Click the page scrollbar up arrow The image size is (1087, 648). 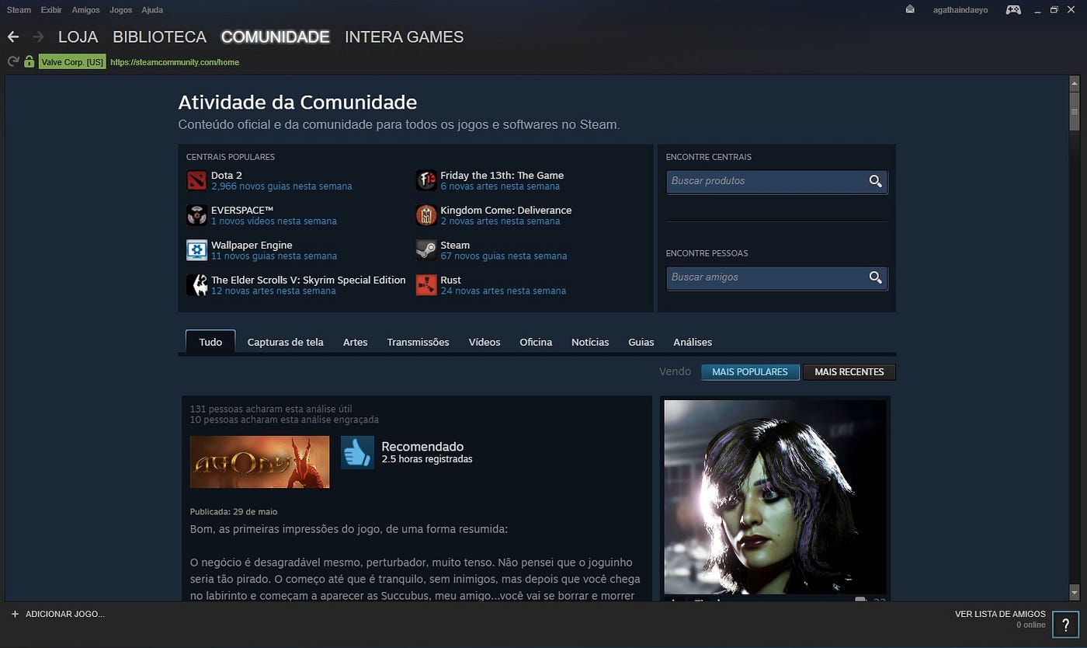1074,84
